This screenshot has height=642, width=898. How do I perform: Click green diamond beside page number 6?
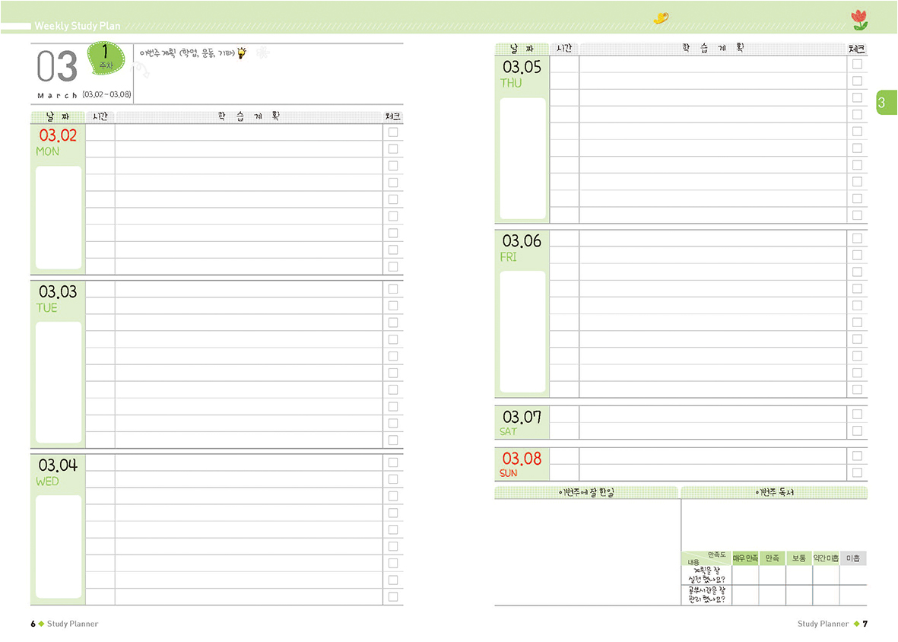(x=42, y=624)
